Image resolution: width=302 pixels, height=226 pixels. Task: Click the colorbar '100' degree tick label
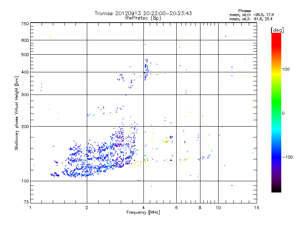[286, 69]
